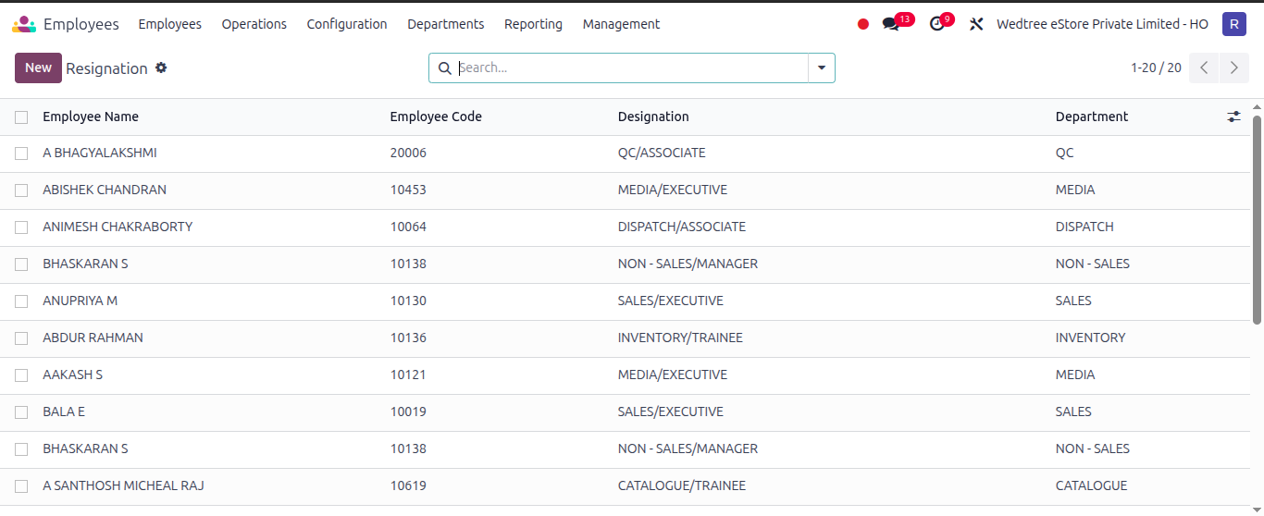Viewport: 1264px width, 516px height.
Task: Click the New button
Action: (x=38, y=68)
